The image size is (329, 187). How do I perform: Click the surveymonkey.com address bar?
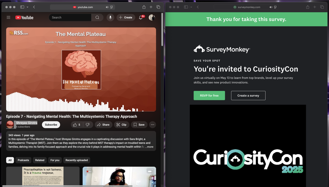click(246, 7)
